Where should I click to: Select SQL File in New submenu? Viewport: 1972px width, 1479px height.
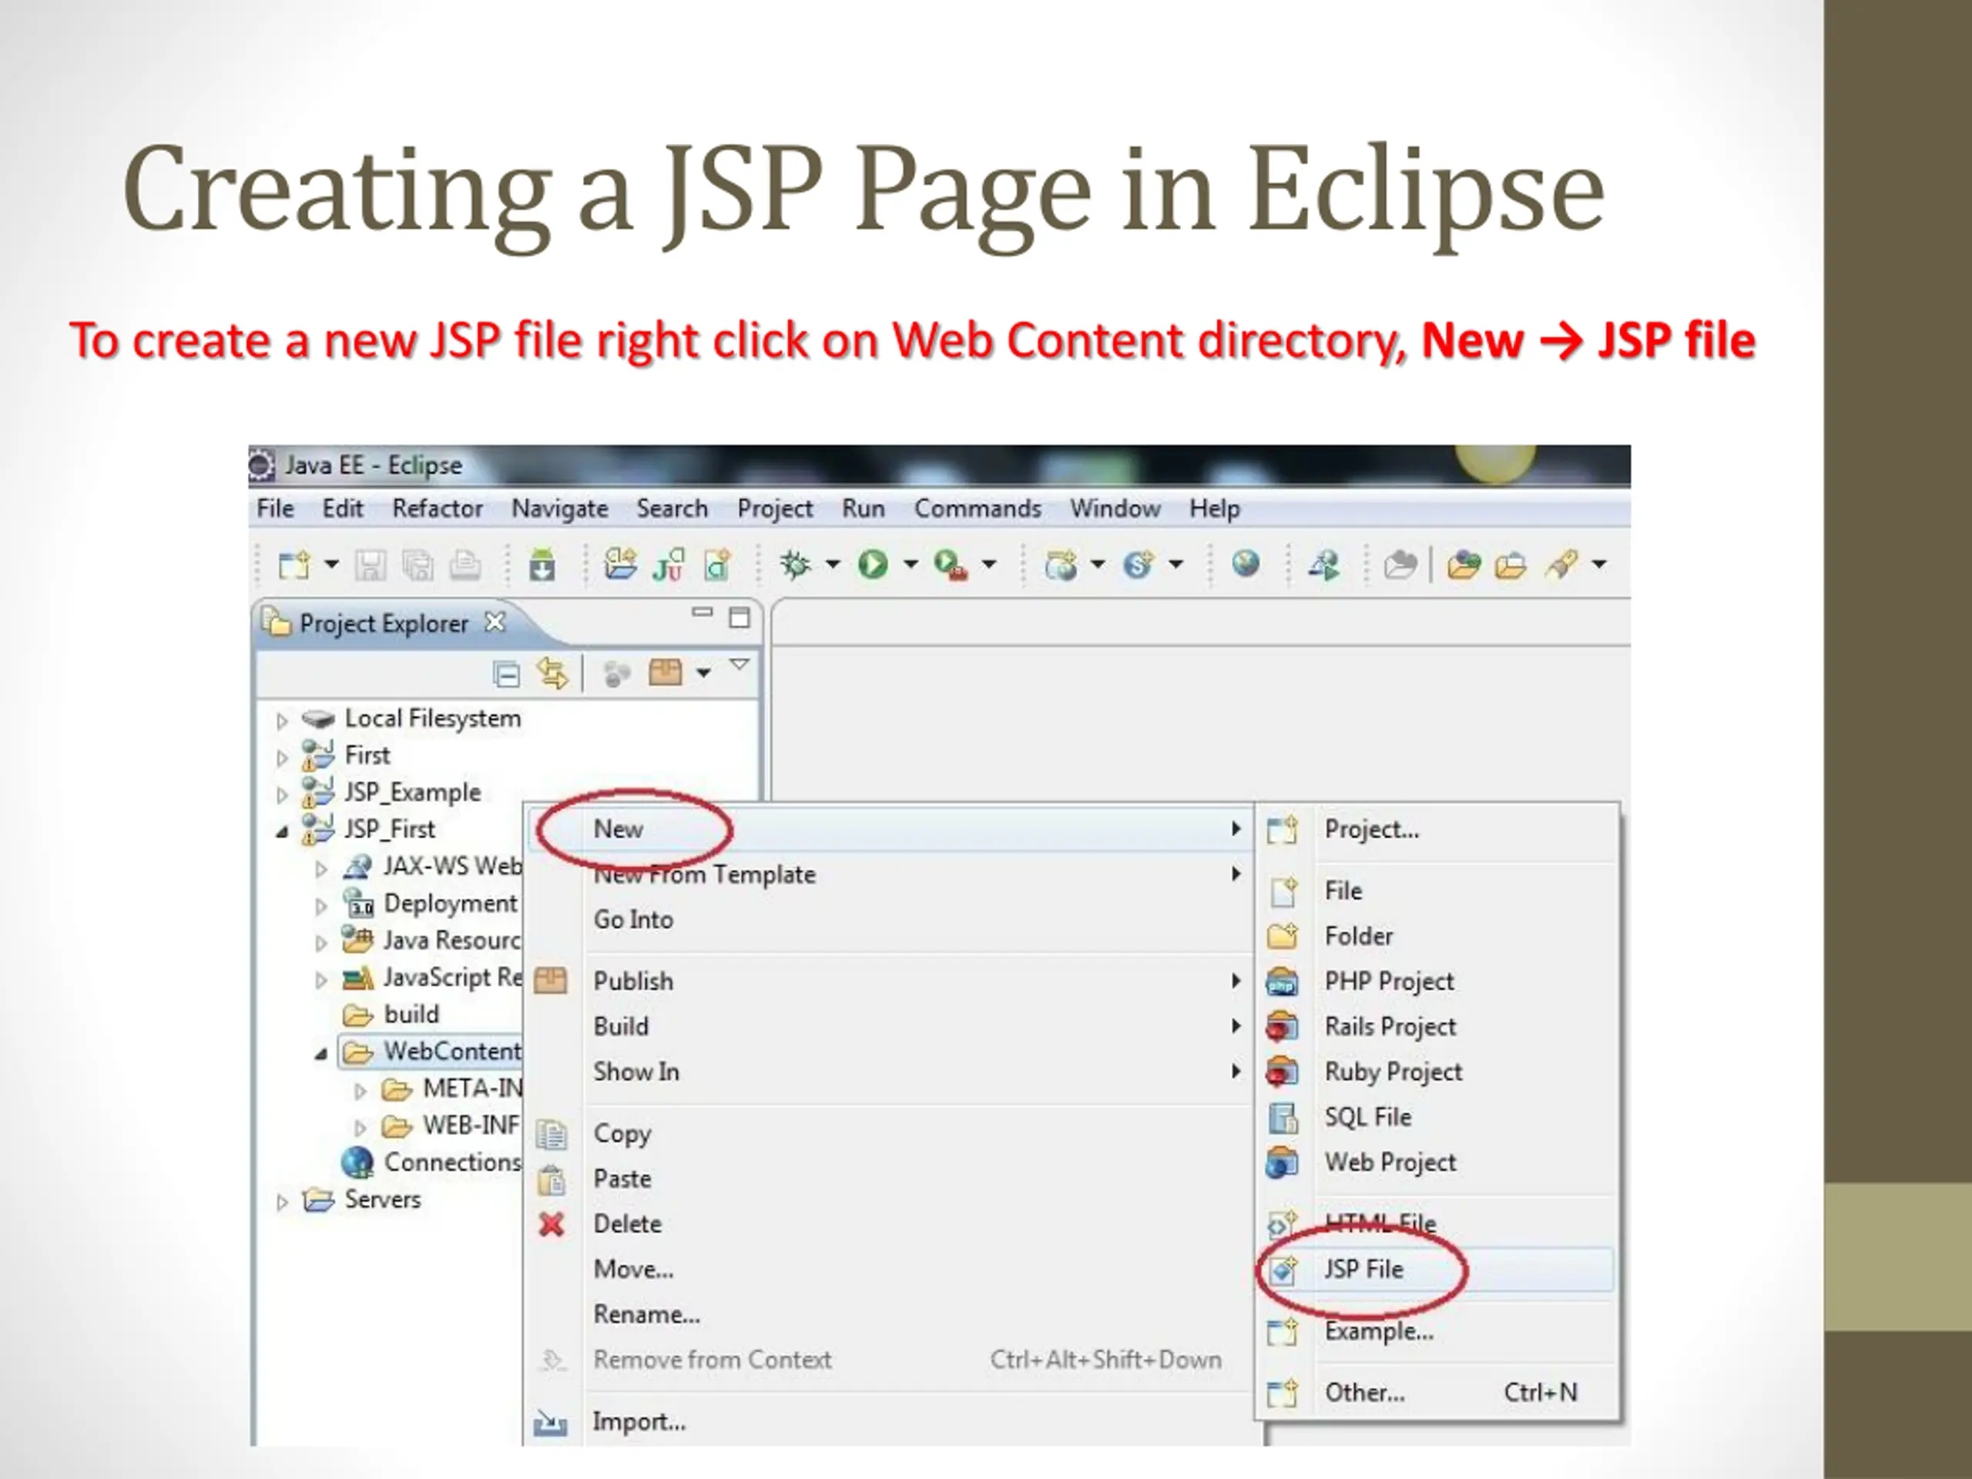[x=1438, y=1117]
